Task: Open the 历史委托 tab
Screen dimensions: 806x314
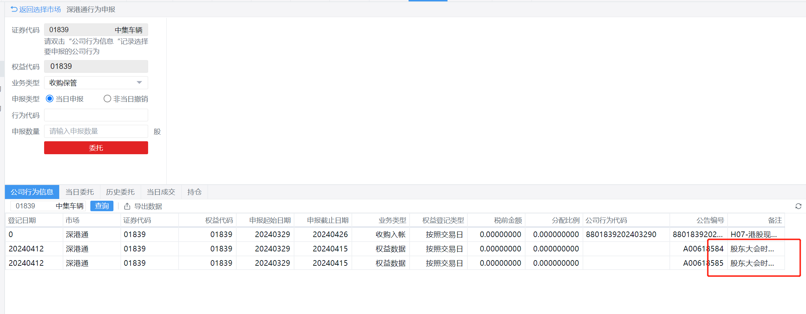Action: click(x=120, y=192)
